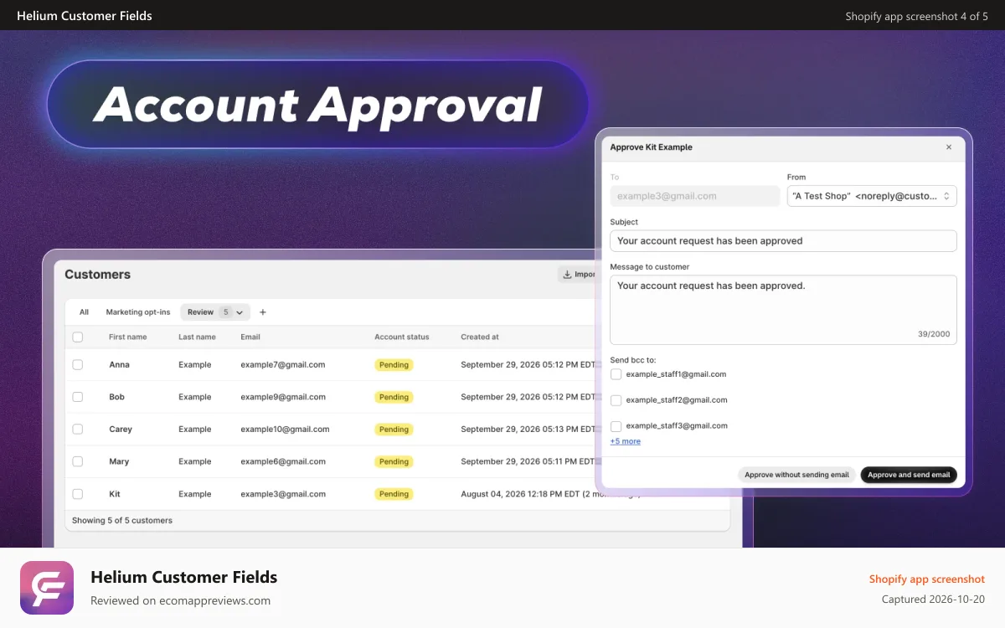Select Mary's row checkbox

point(78,461)
